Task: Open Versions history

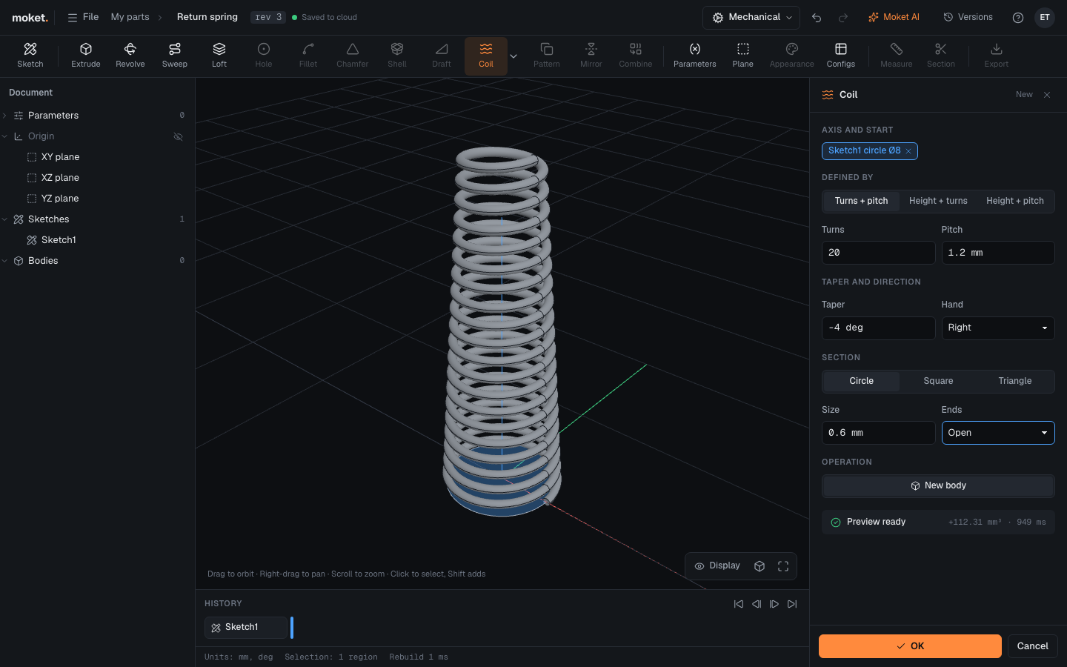Action: [x=968, y=17]
